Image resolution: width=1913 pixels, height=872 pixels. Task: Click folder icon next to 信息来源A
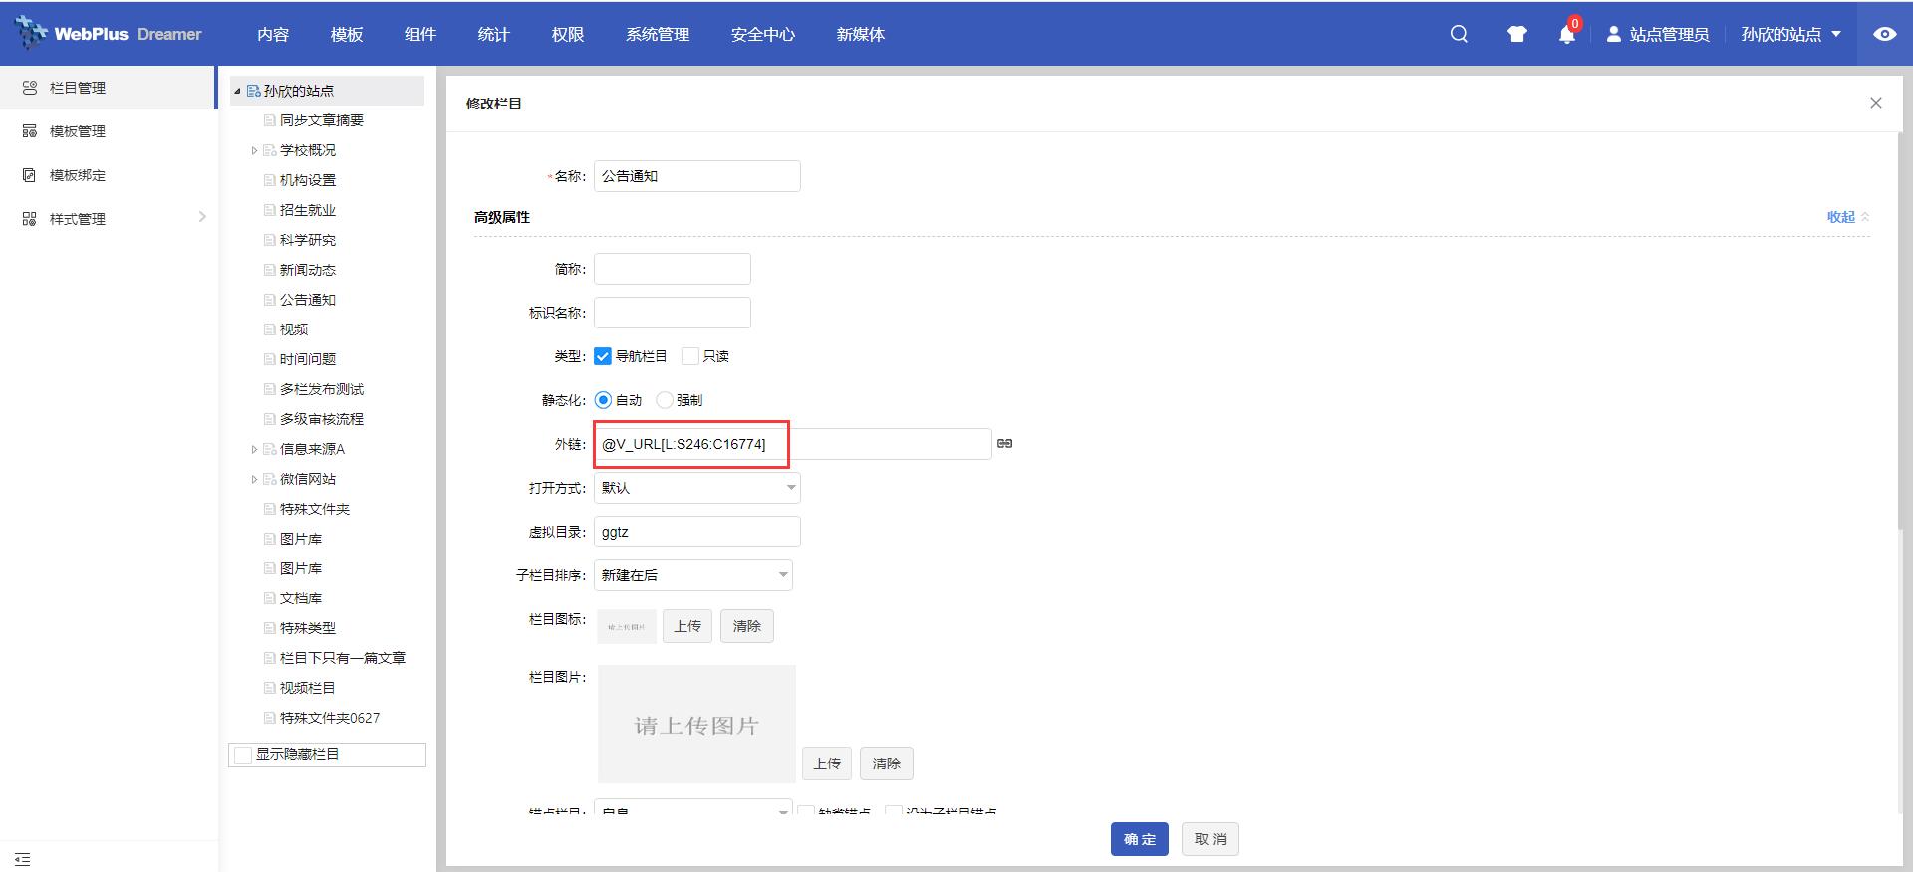click(269, 449)
